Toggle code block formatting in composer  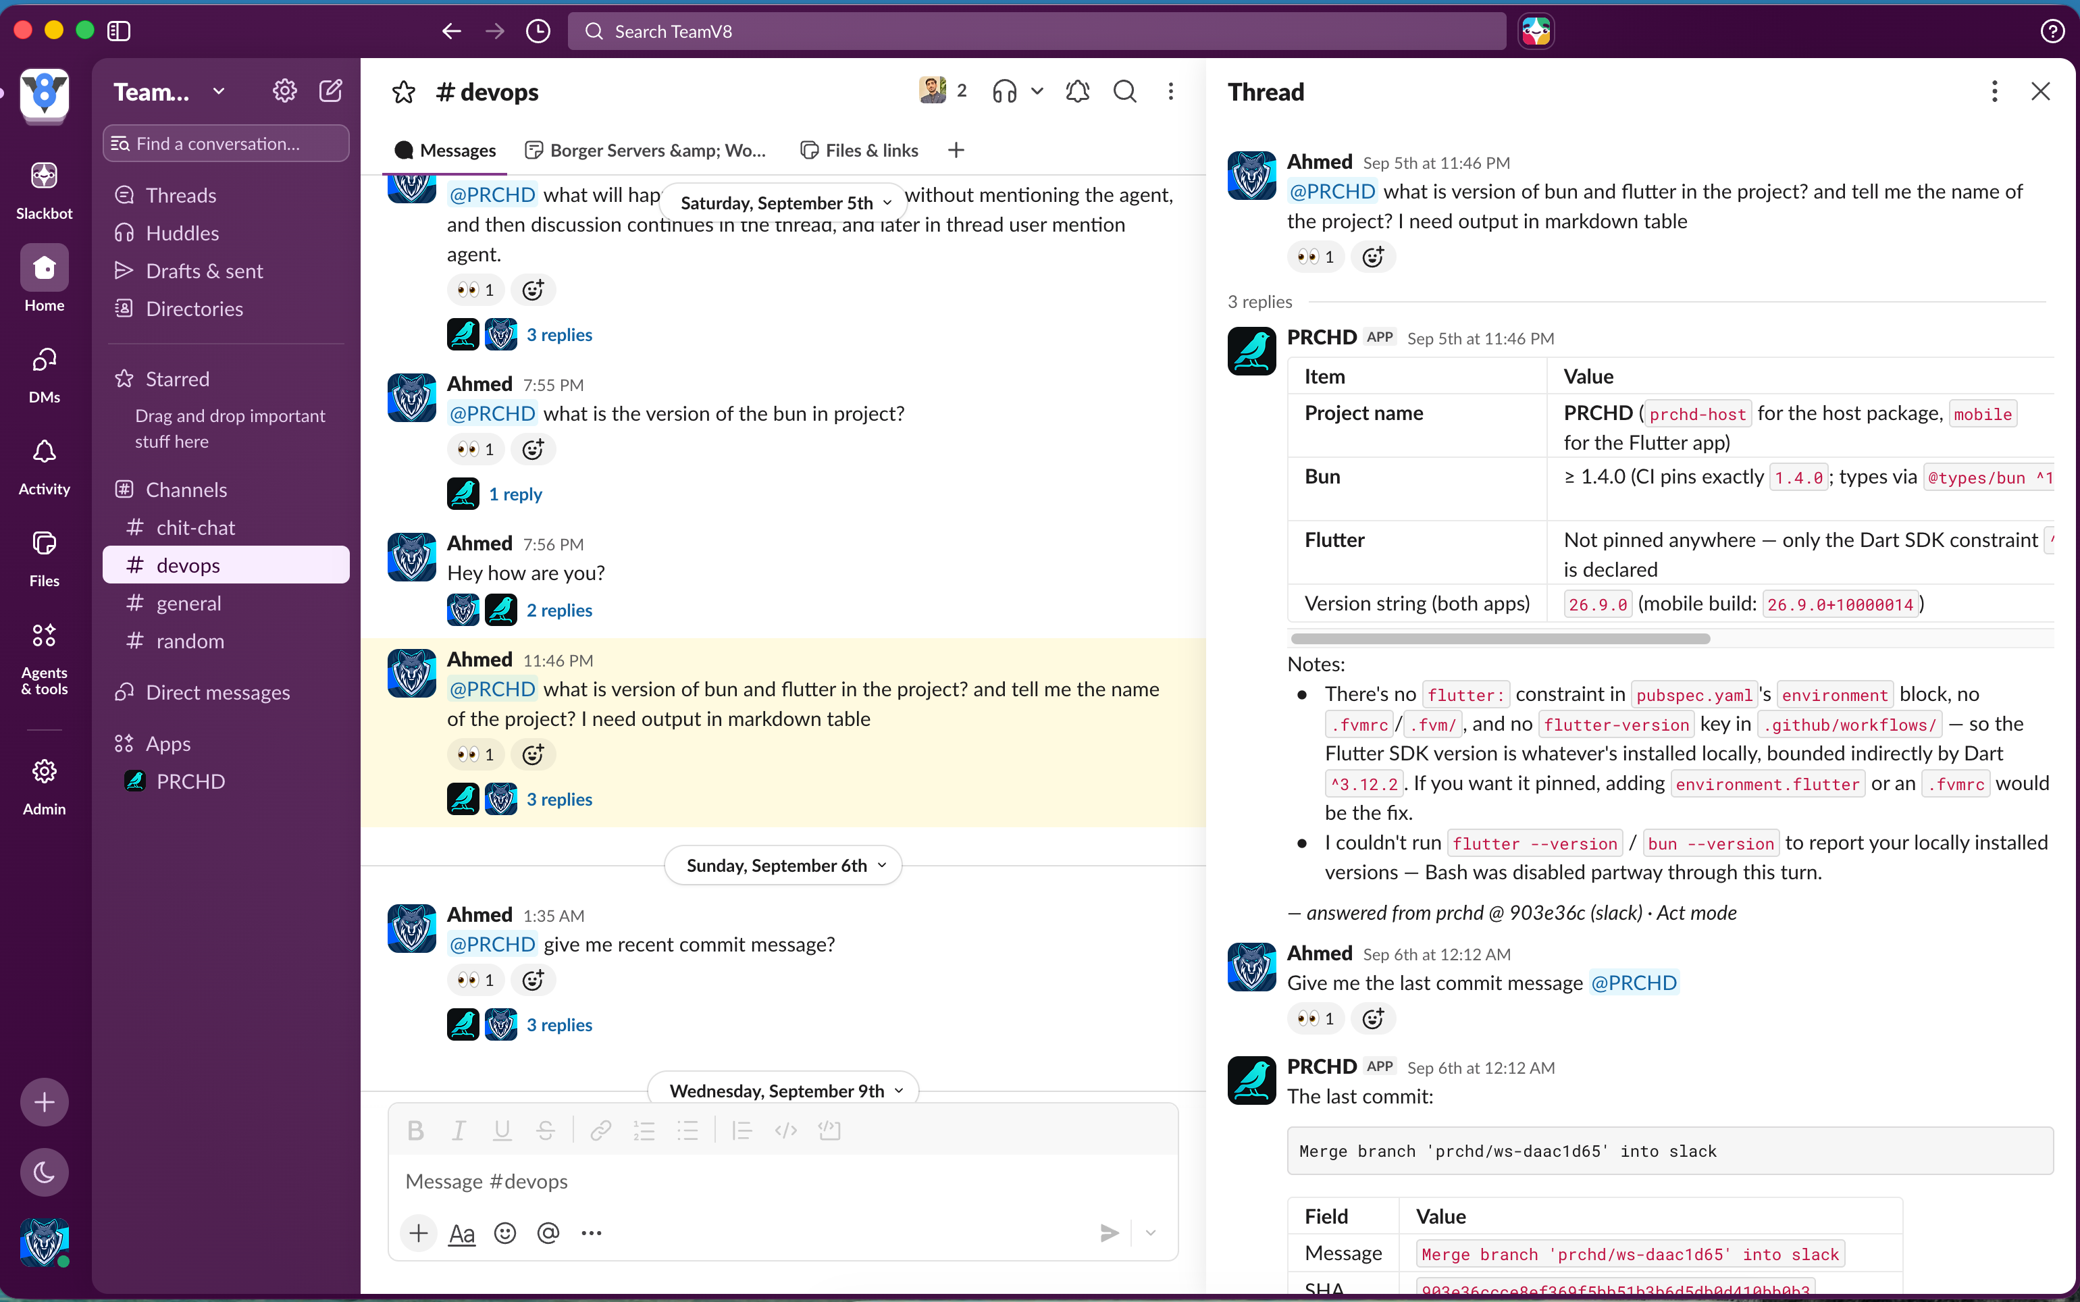(x=829, y=1130)
